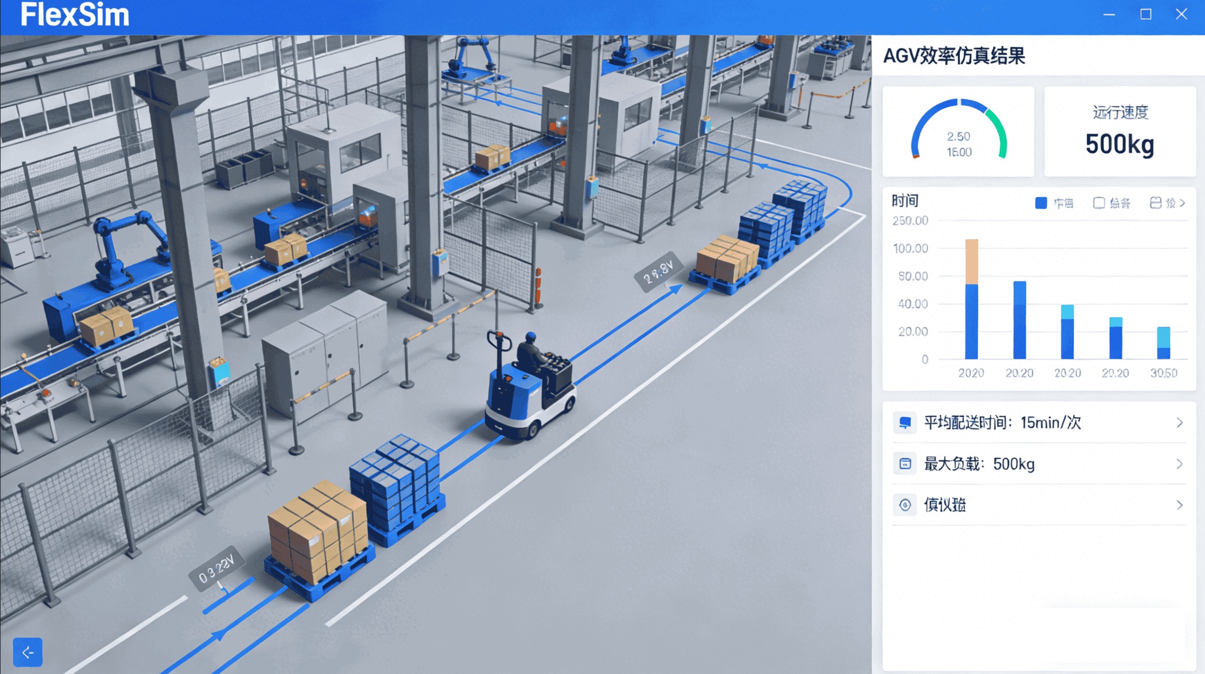Click the 2.50/16.00 speed gauge

tap(958, 131)
